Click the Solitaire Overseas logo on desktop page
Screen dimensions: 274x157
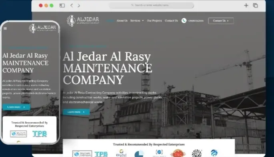(x=82, y=154)
